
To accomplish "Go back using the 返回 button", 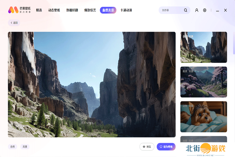I will [14, 23].
